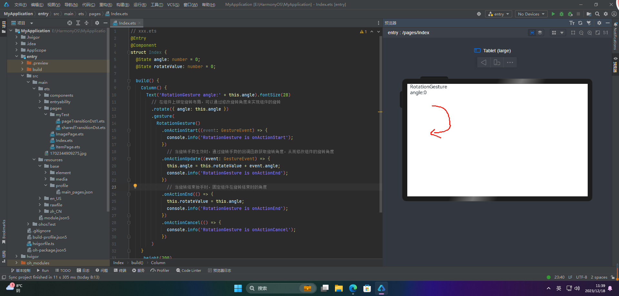Open the 工具(T) menu

click(157, 5)
